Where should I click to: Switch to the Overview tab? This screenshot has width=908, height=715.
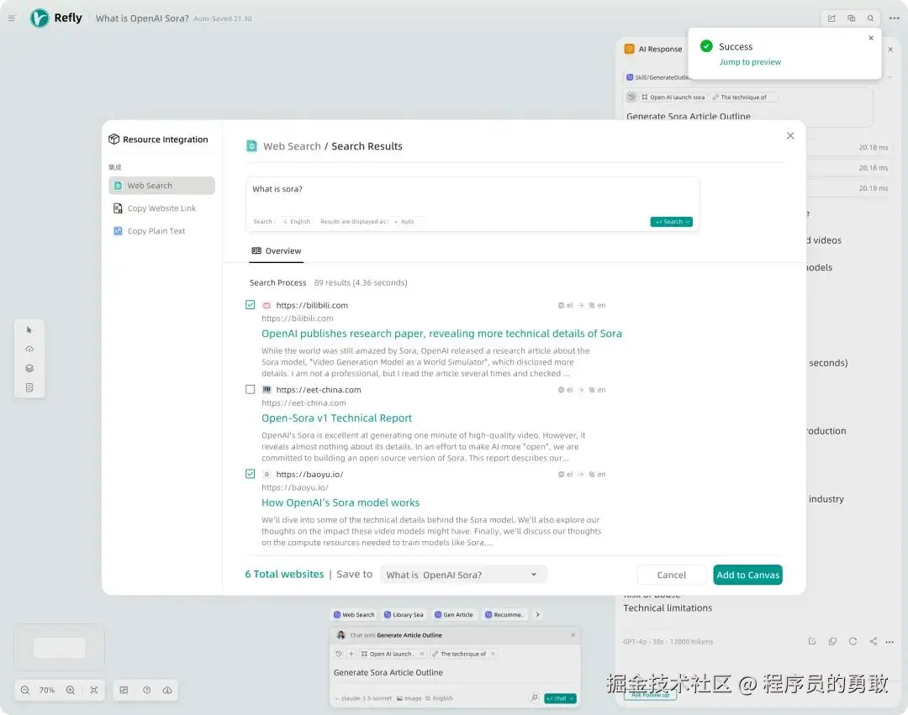[277, 250]
